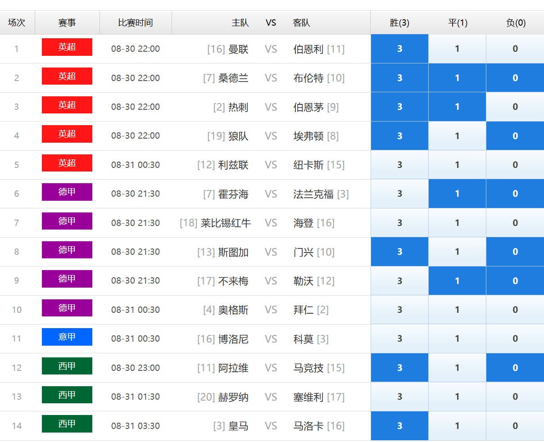Screen dimensions: 544x442
Task: Toggle win (3) for 斯图加 vs 门兴
Action: (399, 252)
